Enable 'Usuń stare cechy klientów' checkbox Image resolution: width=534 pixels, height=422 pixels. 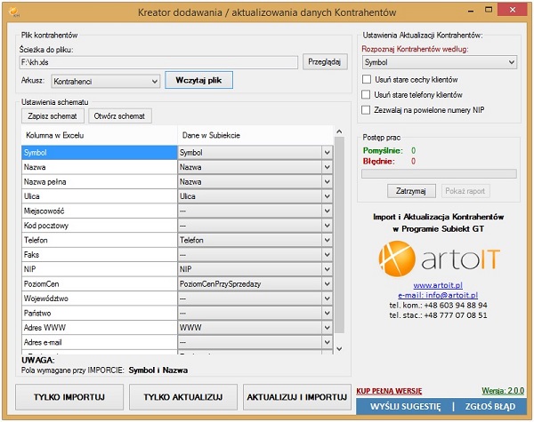coord(367,79)
